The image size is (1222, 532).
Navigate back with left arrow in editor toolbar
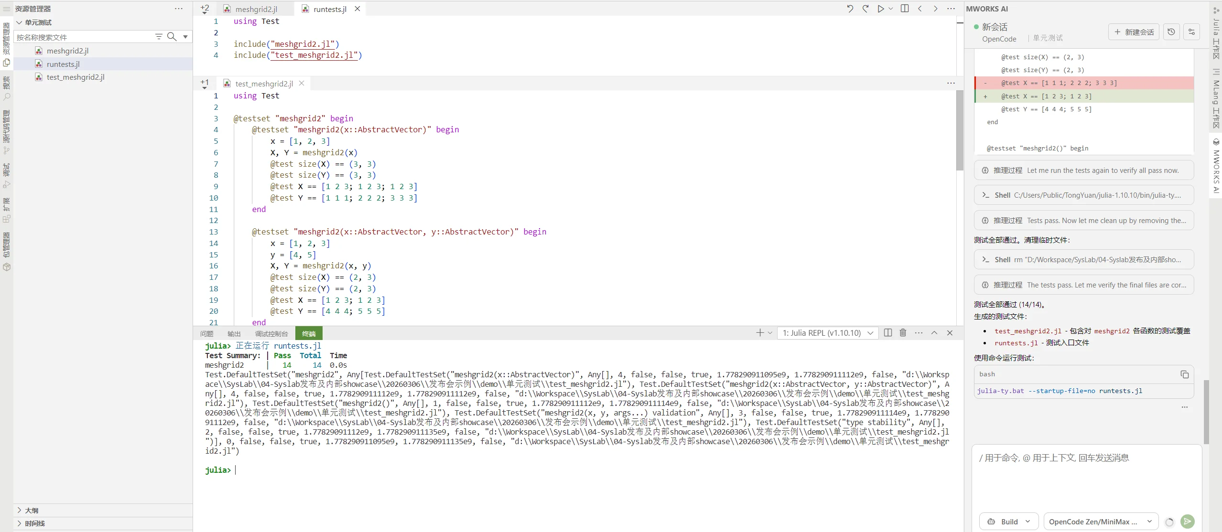(920, 9)
